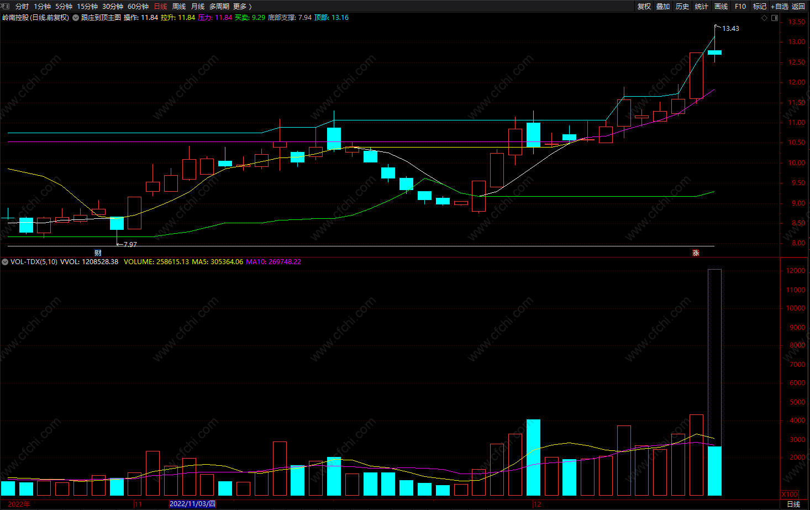The image size is (810, 510).
Task: Click the X100 volume scale label
Action: click(790, 494)
